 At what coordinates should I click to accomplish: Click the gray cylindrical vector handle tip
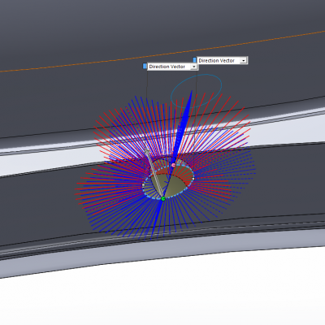147,151
